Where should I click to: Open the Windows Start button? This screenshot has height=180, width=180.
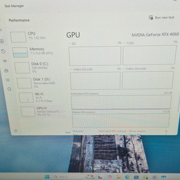pos(47,177)
